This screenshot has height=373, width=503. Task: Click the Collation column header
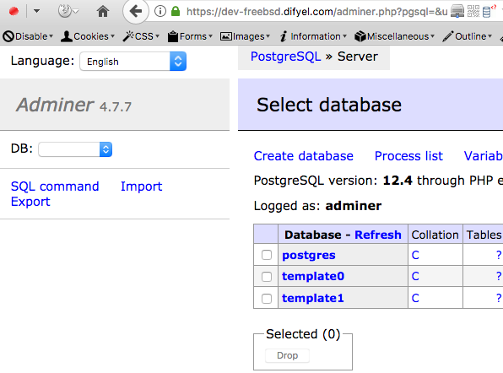[x=435, y=235]
